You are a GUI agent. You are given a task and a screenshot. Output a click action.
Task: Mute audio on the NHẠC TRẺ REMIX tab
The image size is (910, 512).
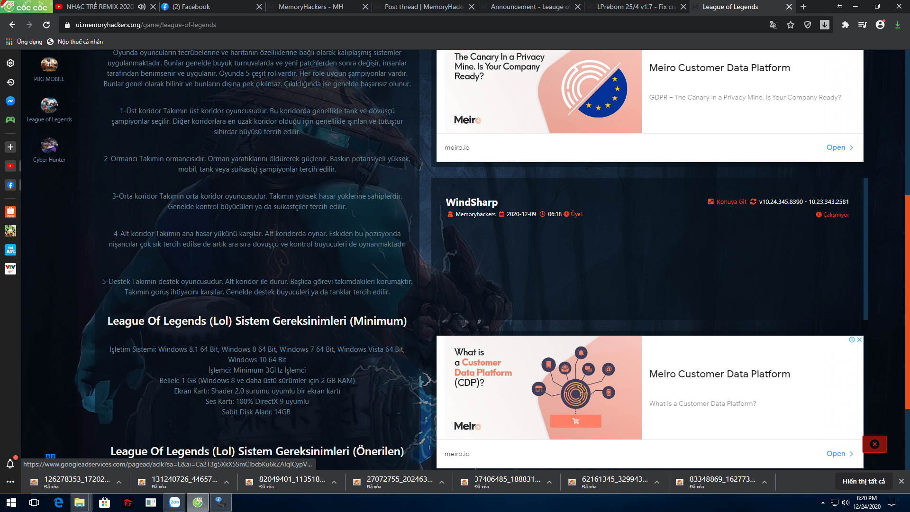coord(141,7)
